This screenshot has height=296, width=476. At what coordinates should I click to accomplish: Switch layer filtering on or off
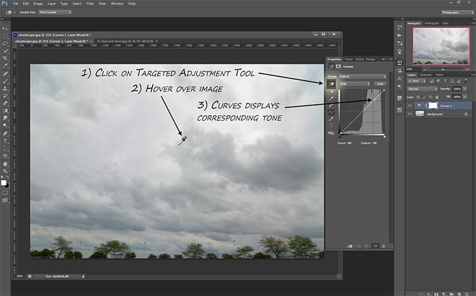pyautogui.click(x=466, y=81)
